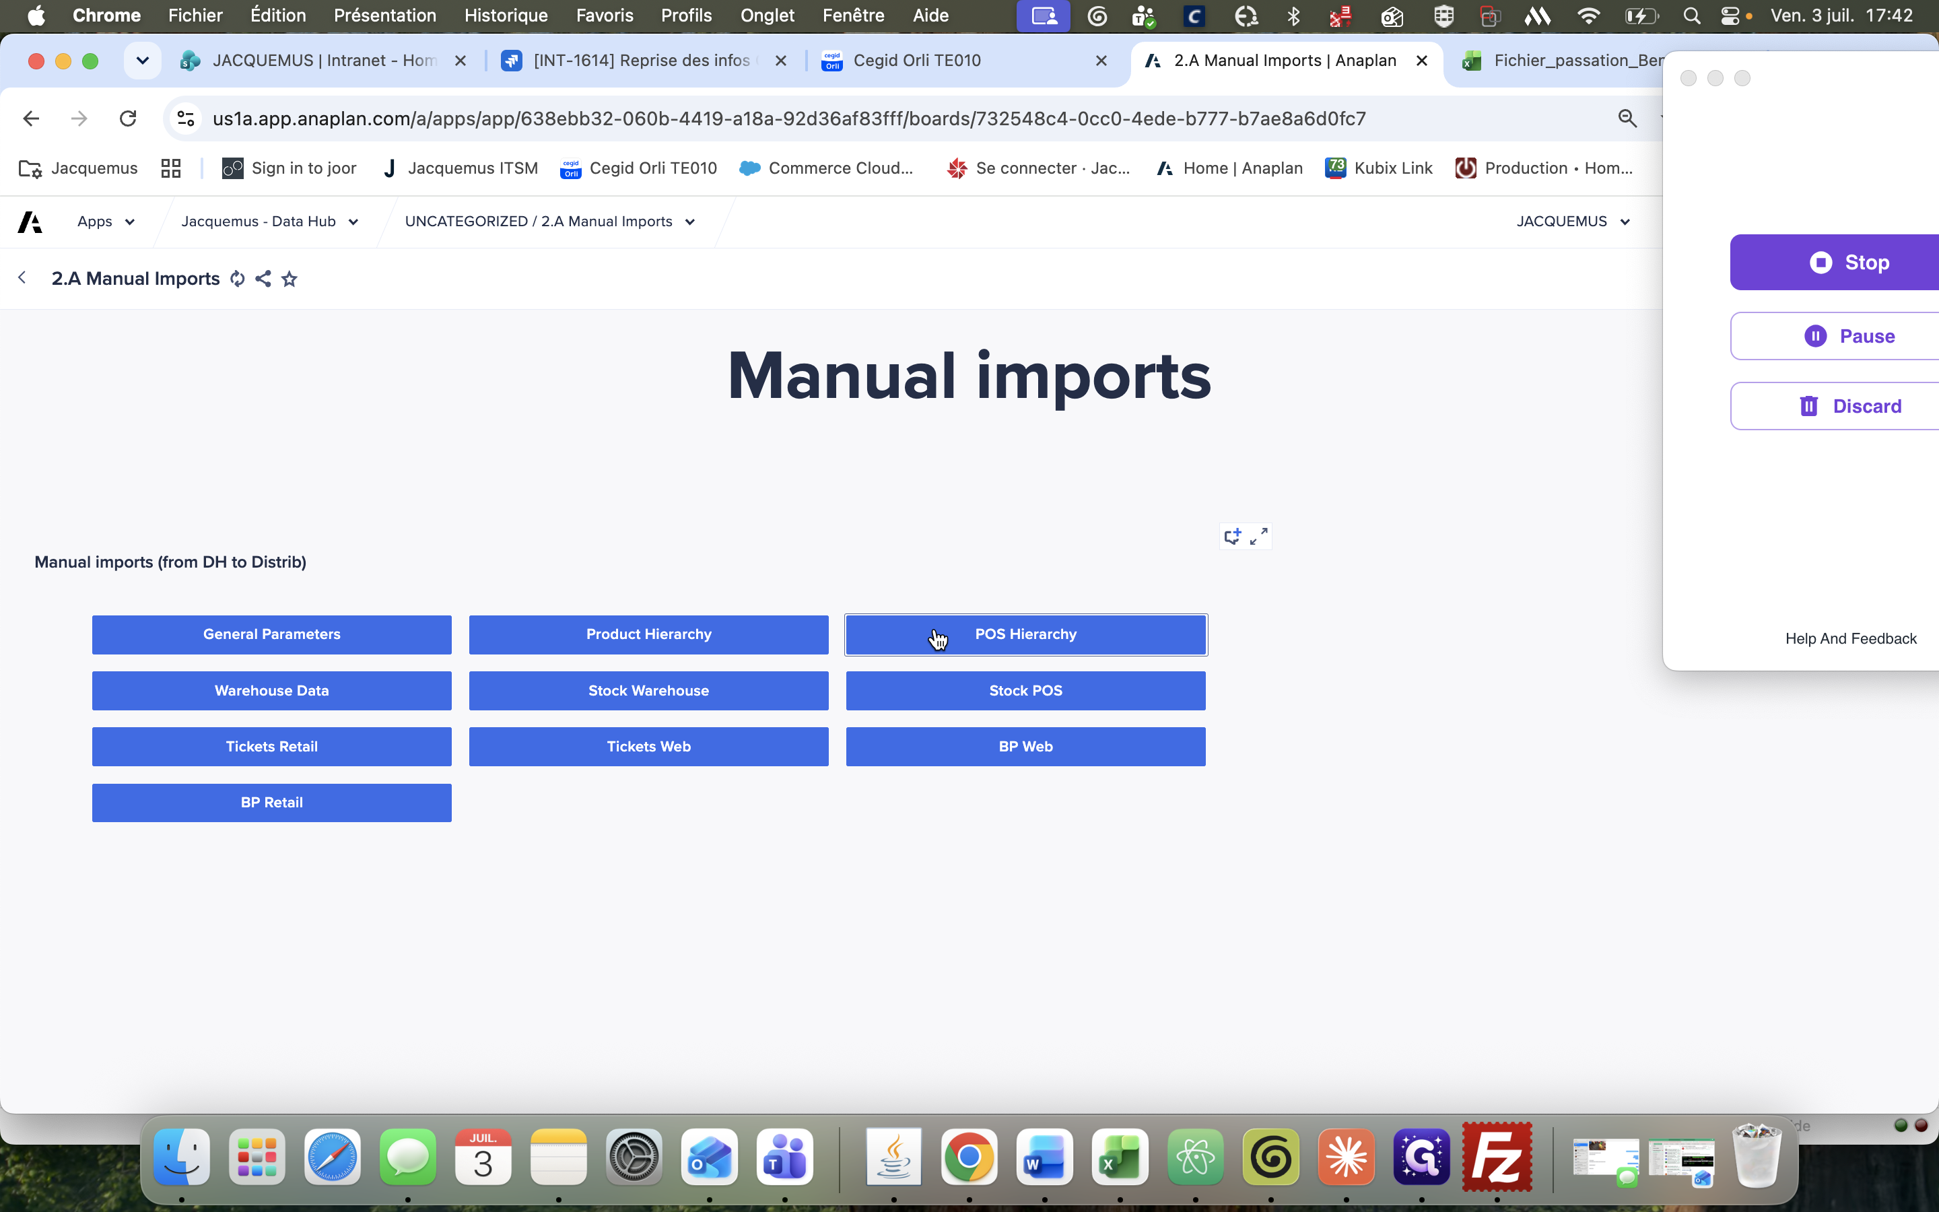1939x1212 pixels.
Task: Click the Stock Warehouse button
Action: (649, 690)
